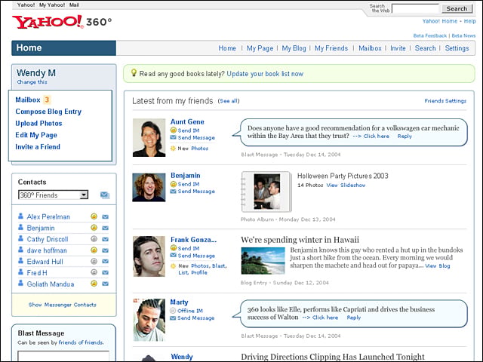The width and height of the screenshot is (483, 362).
Task: Click Cathy Driscoll's offline messenger icon
Action: (94, 239)
